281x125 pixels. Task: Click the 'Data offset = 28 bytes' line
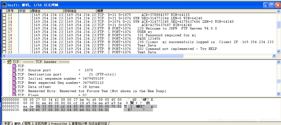pyautogui.click(x=58, y=87)
